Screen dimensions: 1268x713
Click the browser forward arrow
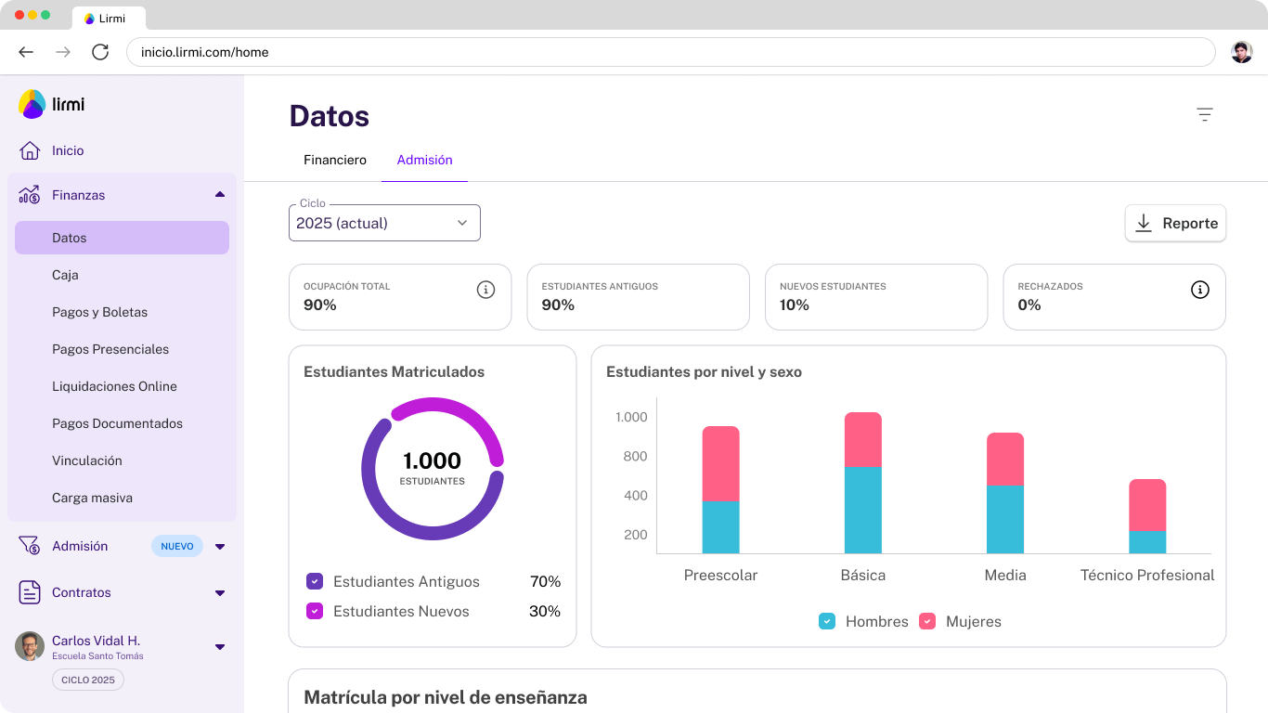click(63, 52)
